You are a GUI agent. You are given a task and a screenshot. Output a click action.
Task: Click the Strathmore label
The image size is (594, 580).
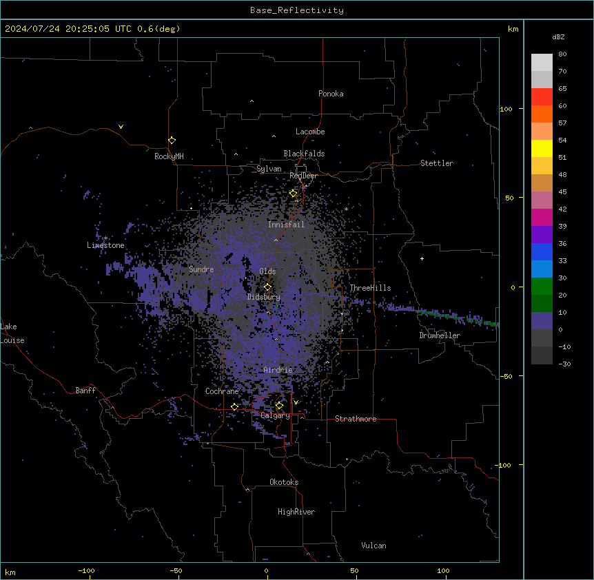pyautogui.click(x=356, y=419)
